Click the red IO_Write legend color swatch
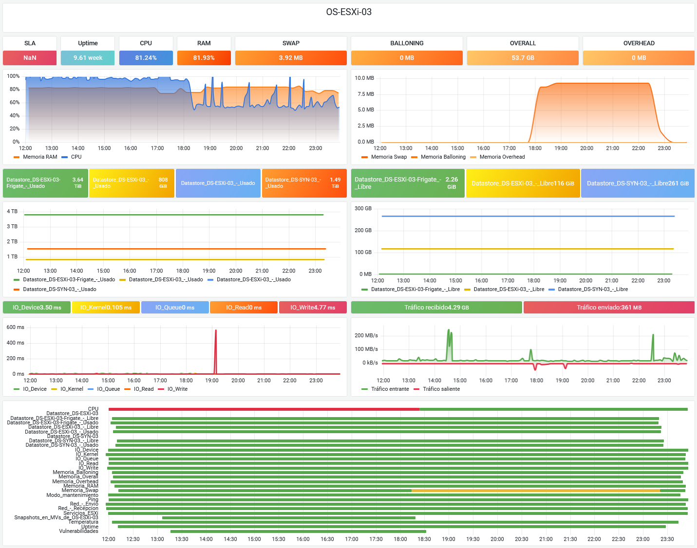 coord(161,389)
